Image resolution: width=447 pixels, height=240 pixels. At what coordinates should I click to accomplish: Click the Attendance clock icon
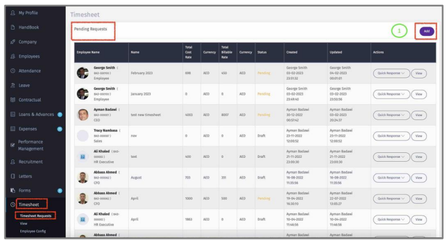pyautogui.click(x=12, y=71)
